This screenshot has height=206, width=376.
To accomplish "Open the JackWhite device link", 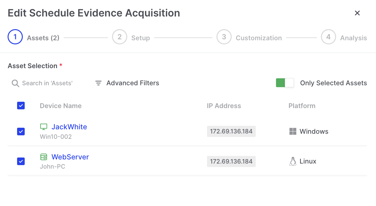I will pyautogui.click(x=69, y=127).
